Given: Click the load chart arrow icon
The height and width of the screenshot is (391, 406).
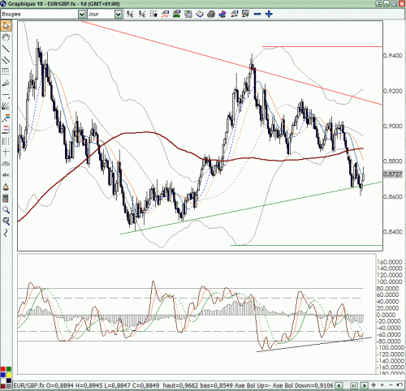Looking at the screenshot, I should click(x=234, y=14).
